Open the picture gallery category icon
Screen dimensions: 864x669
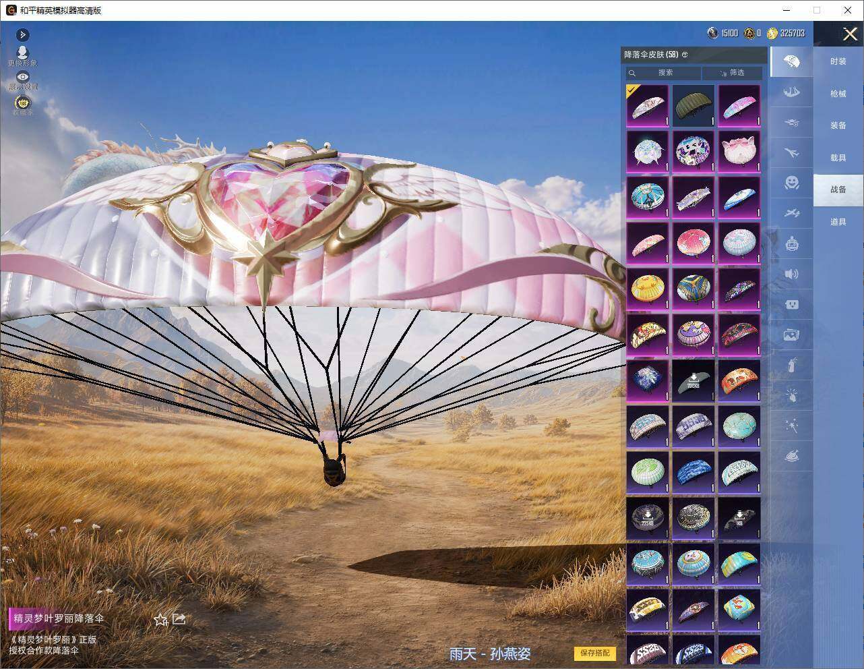tap(791, 334)
